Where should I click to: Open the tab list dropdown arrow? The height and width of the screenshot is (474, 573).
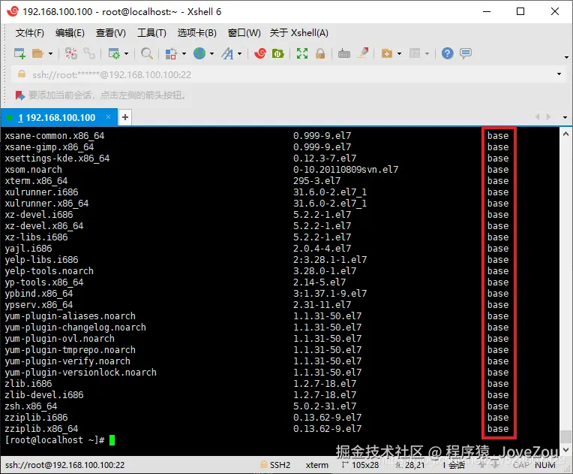point(565,117)
